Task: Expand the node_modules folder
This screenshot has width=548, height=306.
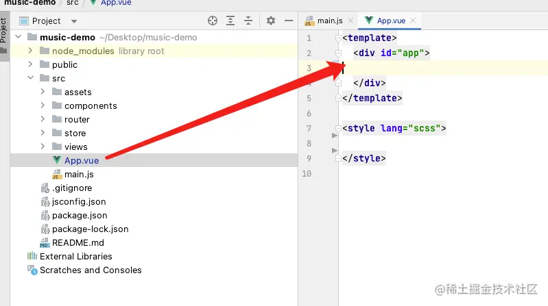Action: 30,51
